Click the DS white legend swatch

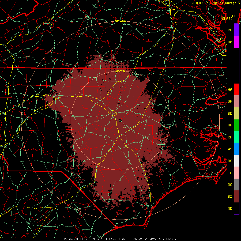[236, 161]
